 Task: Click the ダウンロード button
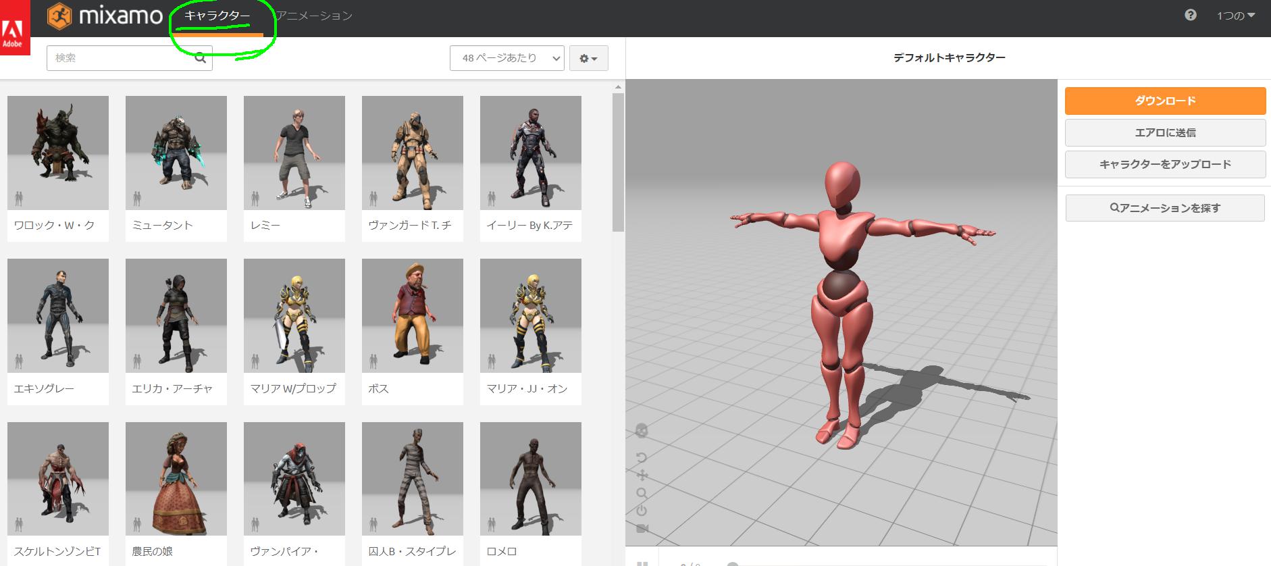(1166, 101)
